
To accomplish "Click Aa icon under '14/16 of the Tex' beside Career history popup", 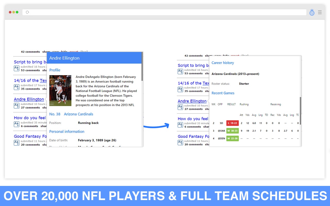I will point(180,89).
